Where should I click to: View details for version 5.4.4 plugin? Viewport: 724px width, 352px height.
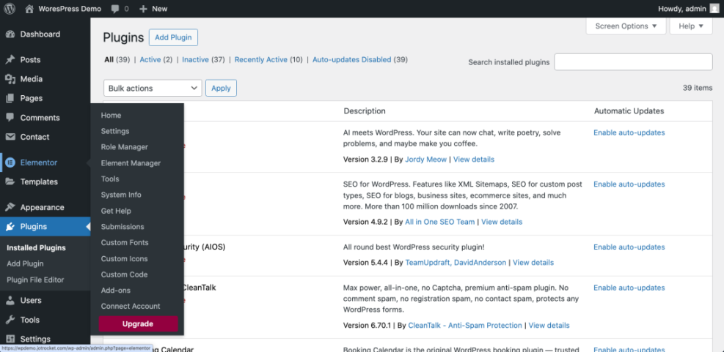point(533,263)
